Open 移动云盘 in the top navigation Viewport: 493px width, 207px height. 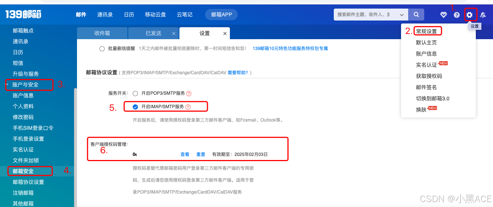(x=155, y=15)
